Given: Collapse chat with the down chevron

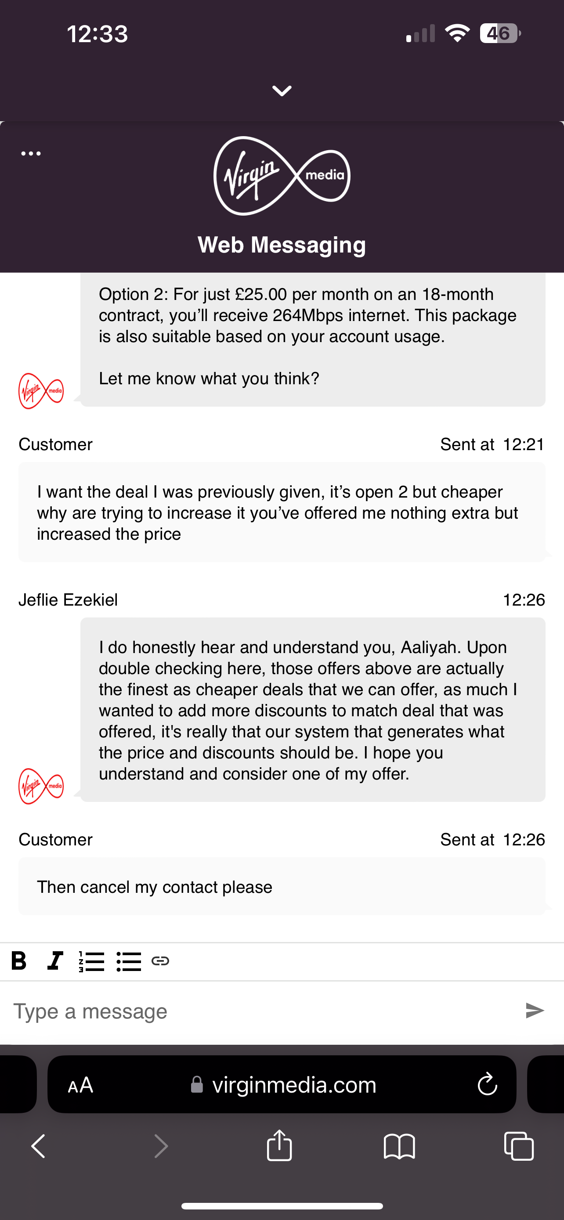Looking at the screenshot, I should (x=282, y=90).
